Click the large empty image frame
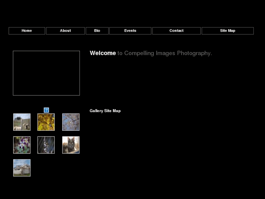The image size is (265, 199). click(x=46, y=73)
